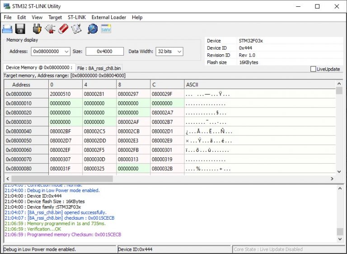Connect to target plug icon
347x254 pixels.
[x=37, y=29]
